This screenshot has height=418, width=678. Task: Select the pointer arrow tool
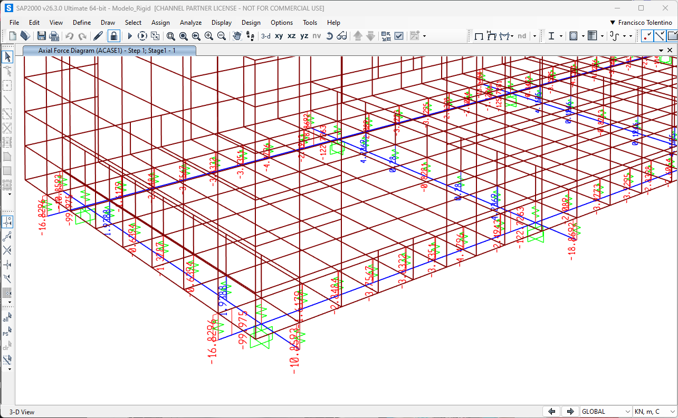7,56
